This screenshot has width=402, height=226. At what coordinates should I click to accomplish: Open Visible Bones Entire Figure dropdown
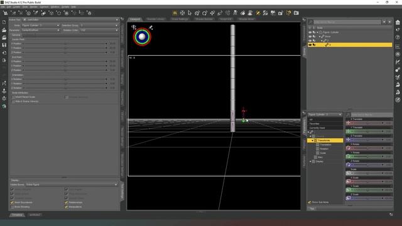coord(72,185)
